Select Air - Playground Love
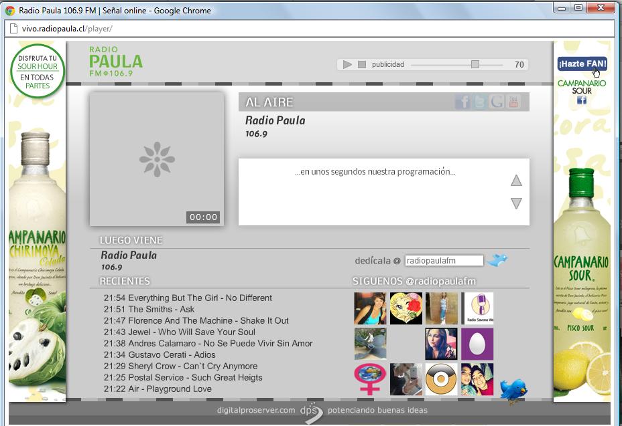This screenshot has height=426, width=622. (158, 389)
